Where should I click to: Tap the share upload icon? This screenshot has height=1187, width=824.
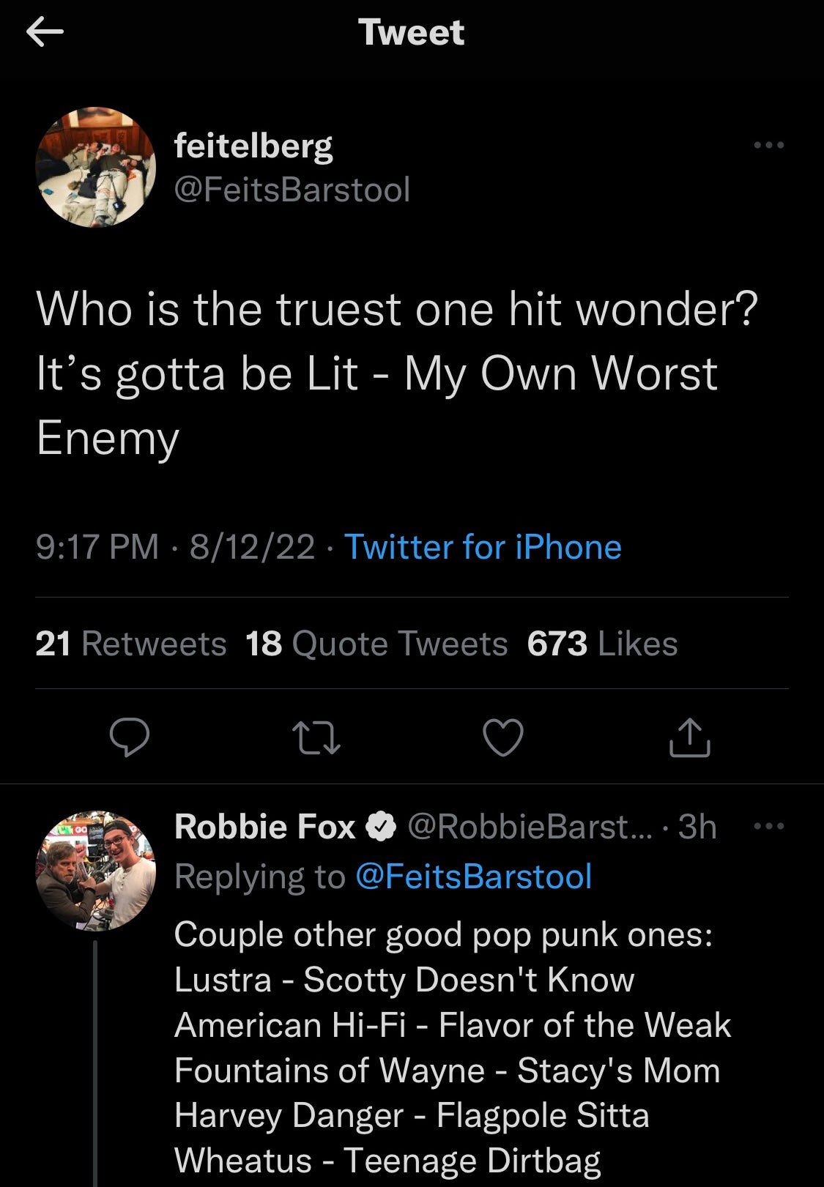click(x=690, y=737)
